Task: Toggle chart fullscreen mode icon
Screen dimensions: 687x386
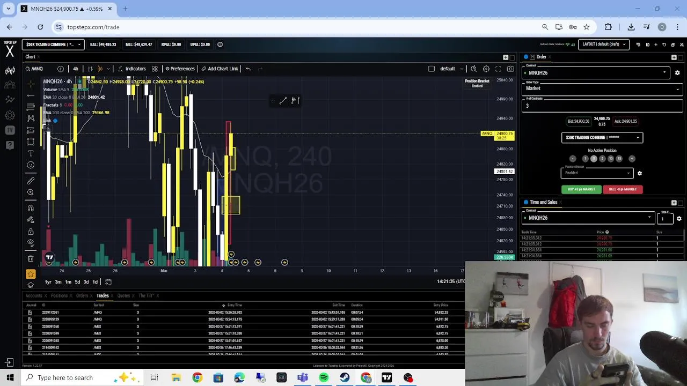Action: pos(498,69)
